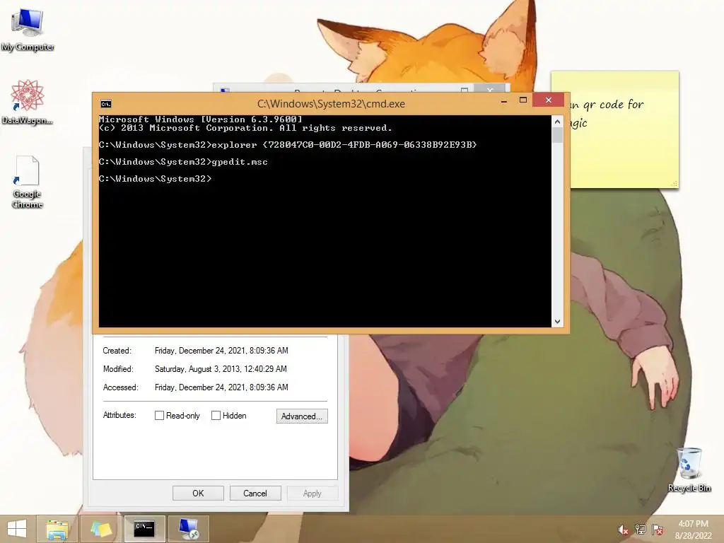The height and width of the screenshot is (543, 724).
Task: Maximize the cmd.exe window
Action: click(523, 100)
